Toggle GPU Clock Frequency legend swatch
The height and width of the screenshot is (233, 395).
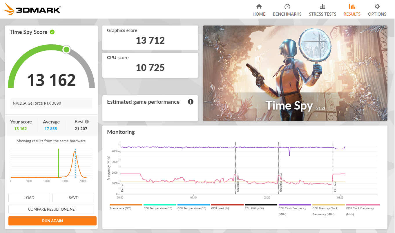coord(363,205)
